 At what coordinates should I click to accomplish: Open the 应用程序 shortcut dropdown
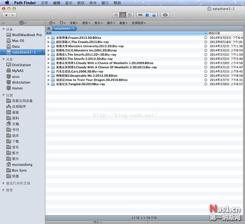(x=138, y=23)
